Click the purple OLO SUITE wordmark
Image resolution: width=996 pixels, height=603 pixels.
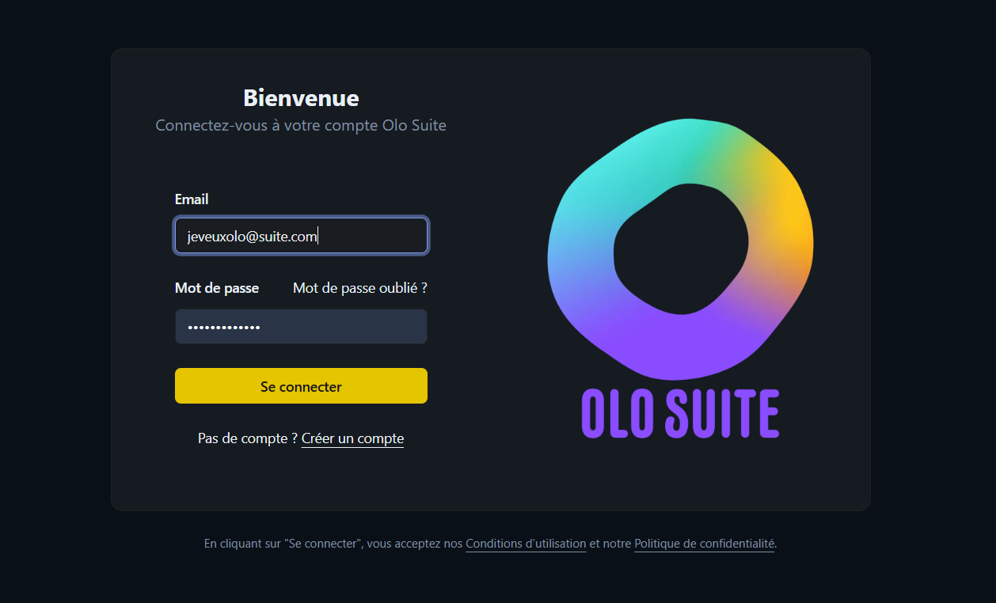[680, 413]
